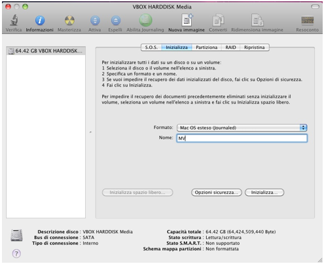Select the Ripristina tab
Image resolution: width=324 pixels, height=266 pixels.
[x=255, y=47]
